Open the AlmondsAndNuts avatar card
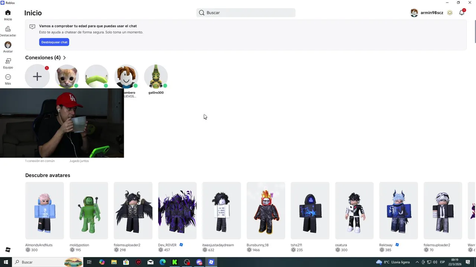Viewport: 476px width, 267px height. [x=45, y=210]
